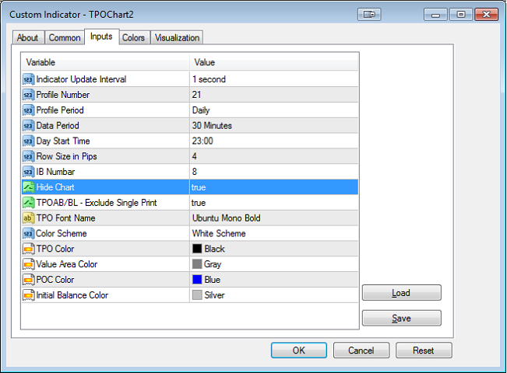
Task: Close the Custom Indicator dialog
Action: point(486,15)
